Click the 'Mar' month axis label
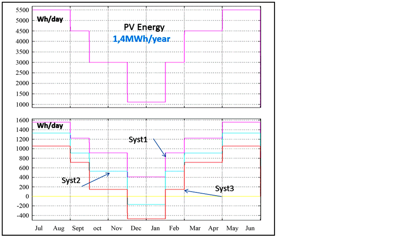This screenshot has width=395, height=236. click(195, 228)
